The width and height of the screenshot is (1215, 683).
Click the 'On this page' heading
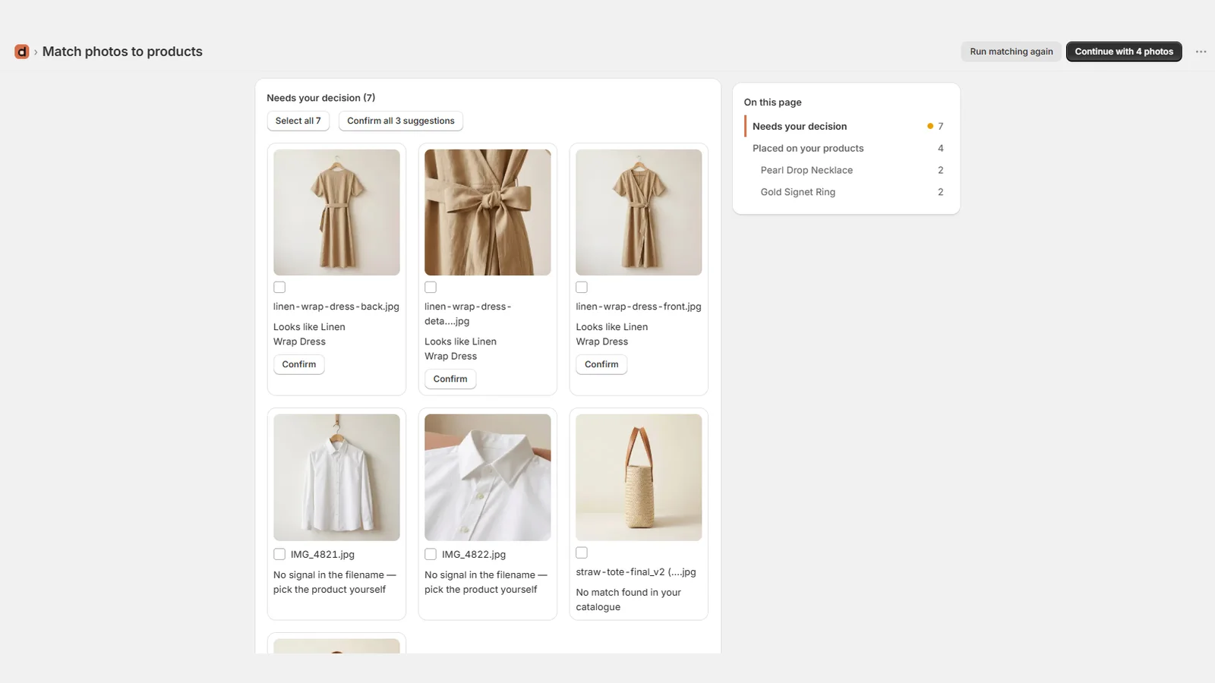(x=772, y=102)
